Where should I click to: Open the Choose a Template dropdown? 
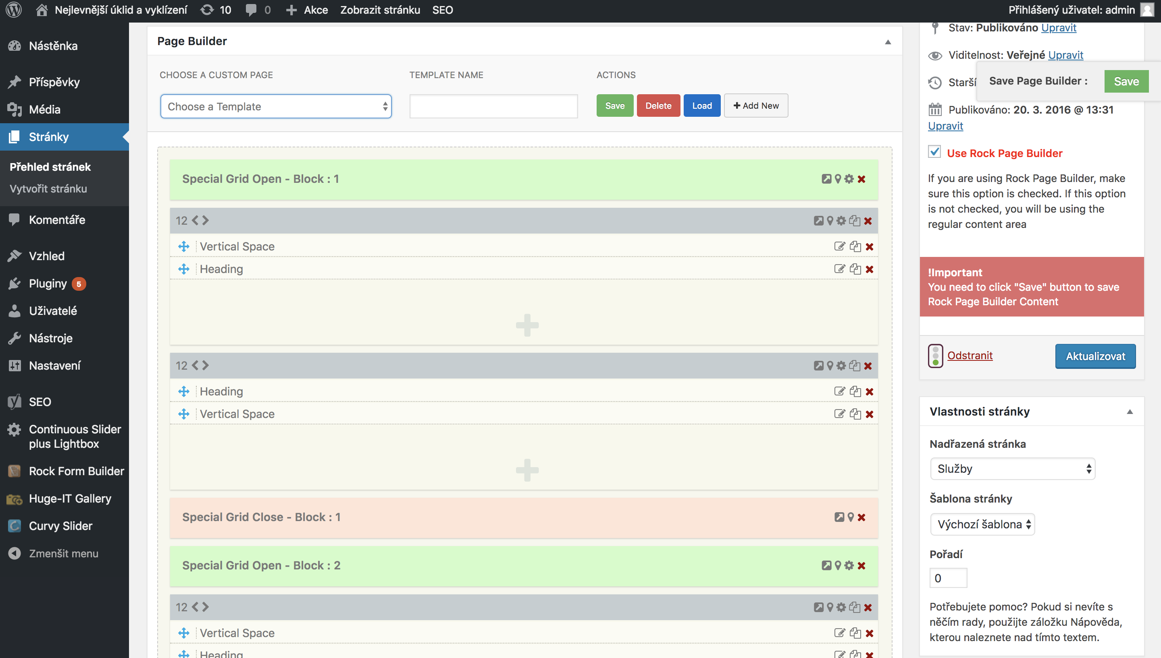point(276,107)
